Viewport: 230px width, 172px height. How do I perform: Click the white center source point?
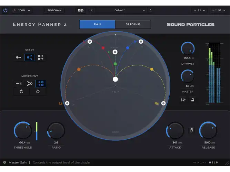(x=115, y=79)
